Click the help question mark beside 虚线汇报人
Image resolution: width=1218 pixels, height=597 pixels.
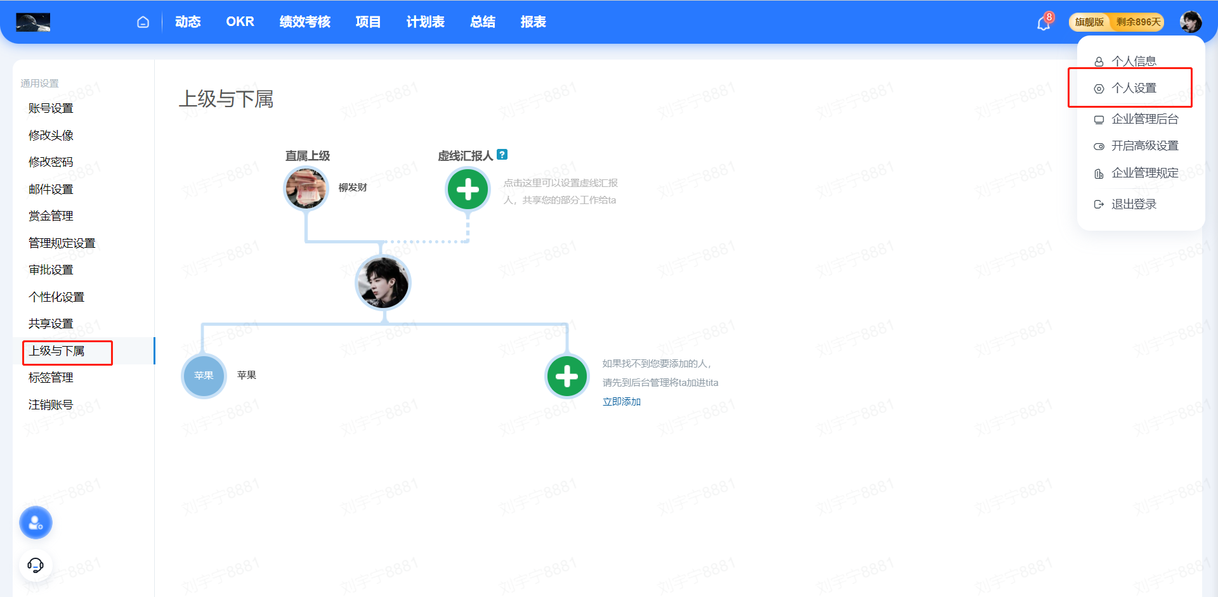point(502,155)
